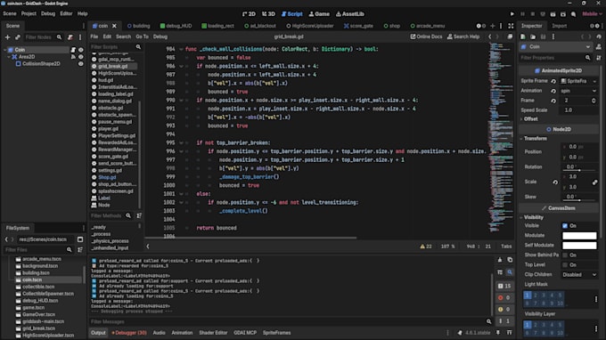Image resolution: width=606 pixels, height=340 pixels.
Task: Open the SpriteFrames bottom panel
Action: coord(277,333)
